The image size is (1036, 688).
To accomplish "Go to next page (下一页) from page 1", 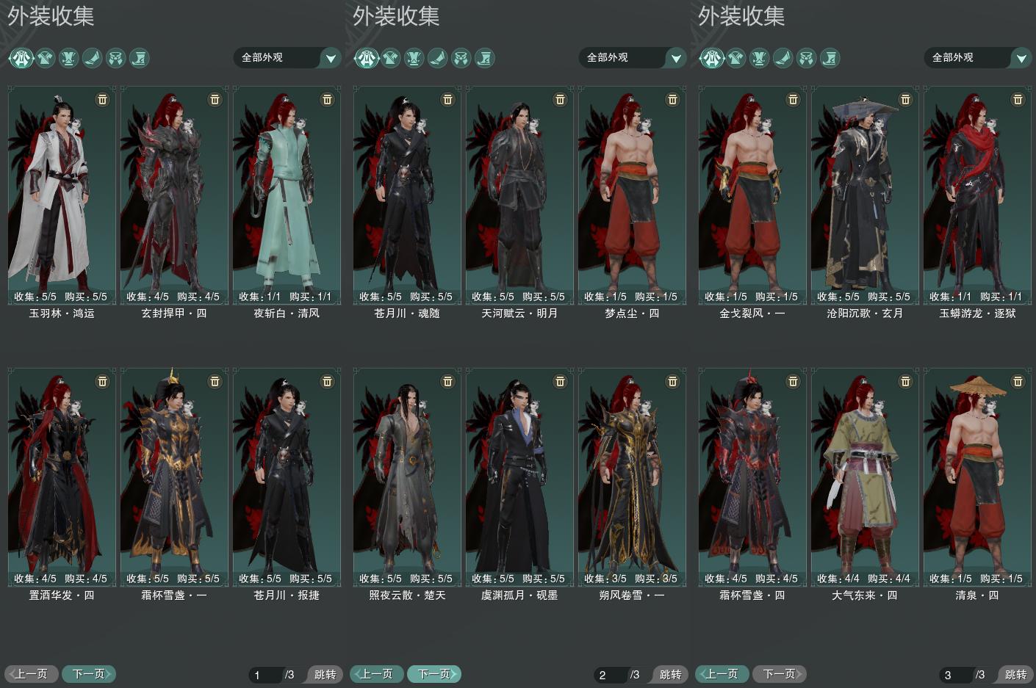I will tap(89, 673).
